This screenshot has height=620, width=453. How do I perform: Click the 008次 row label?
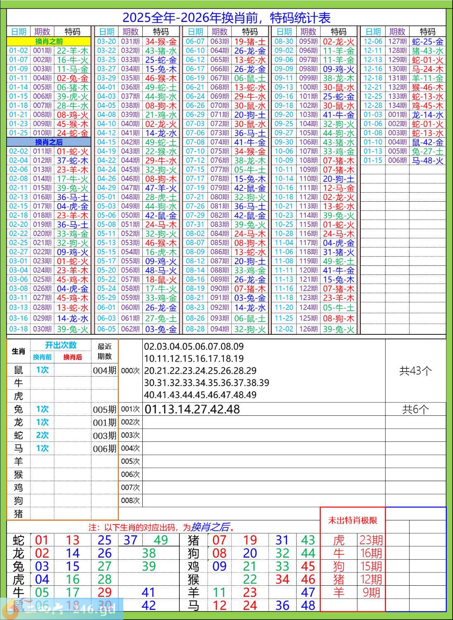[130, 500]
